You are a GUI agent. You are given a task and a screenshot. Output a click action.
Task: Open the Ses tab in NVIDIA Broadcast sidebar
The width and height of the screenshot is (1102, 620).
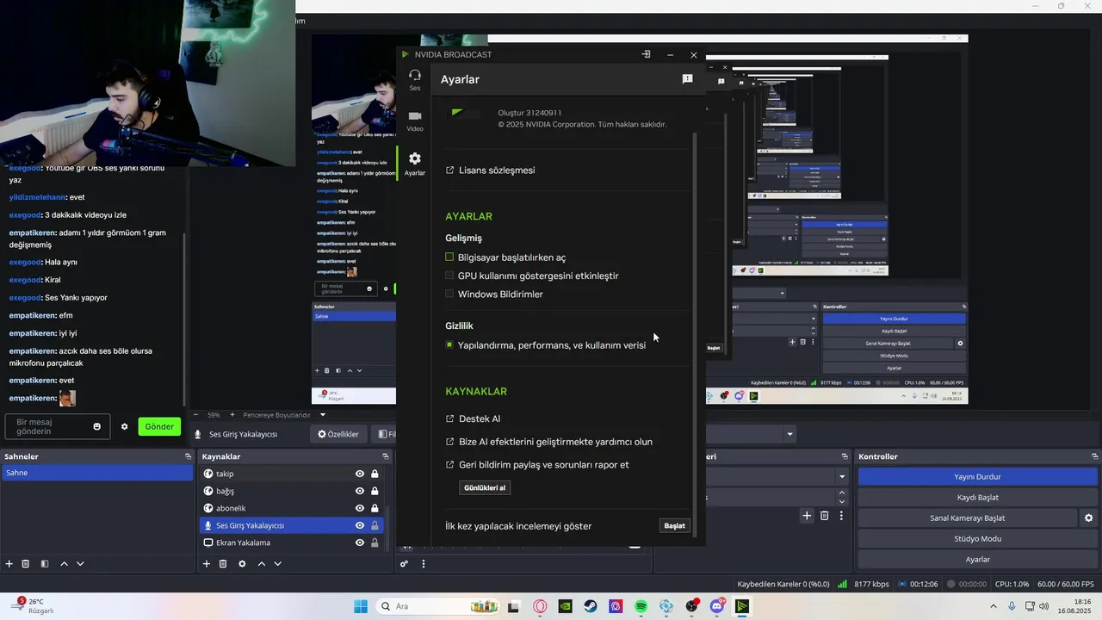pyautogui.click(x=415, y=80)
